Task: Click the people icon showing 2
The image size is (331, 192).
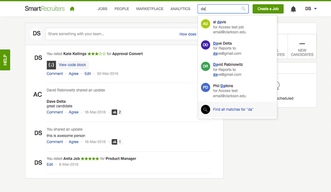Action: pos(115,112)
